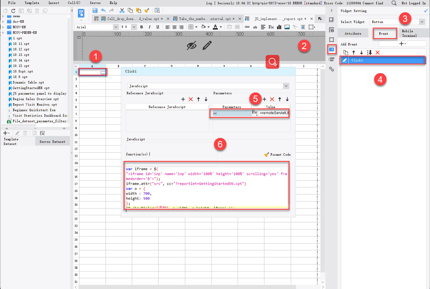Switch to the Attribute tab
This screenshot has width=430, height=289.
click(353, 33)
